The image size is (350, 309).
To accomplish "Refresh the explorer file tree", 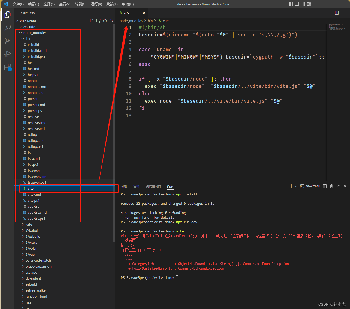I will (x=105, y=21).
